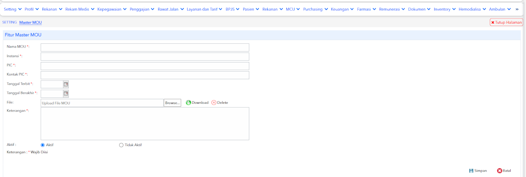Open the MCU menu
The image size is (526, 177).
pos(293,9)
